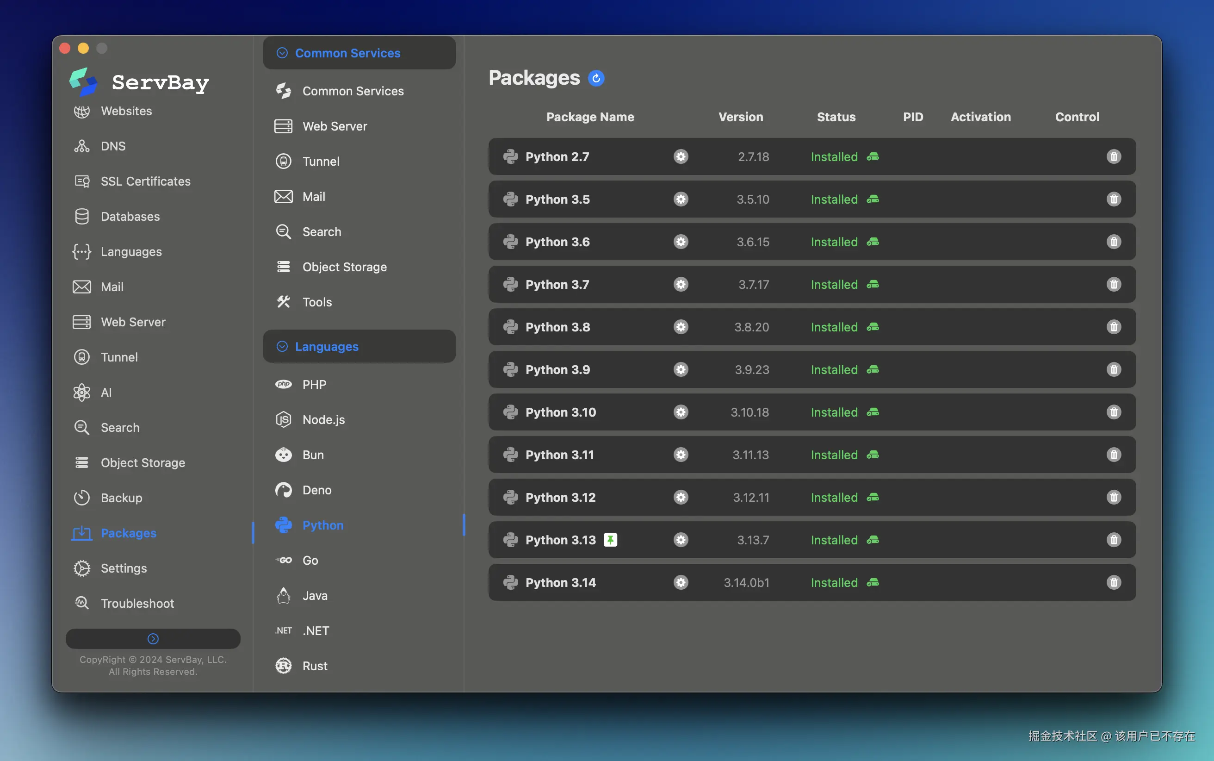Open settings gear for Python 3.13
The height and width of the screenshot is (761, 1214).
(681, 540)
